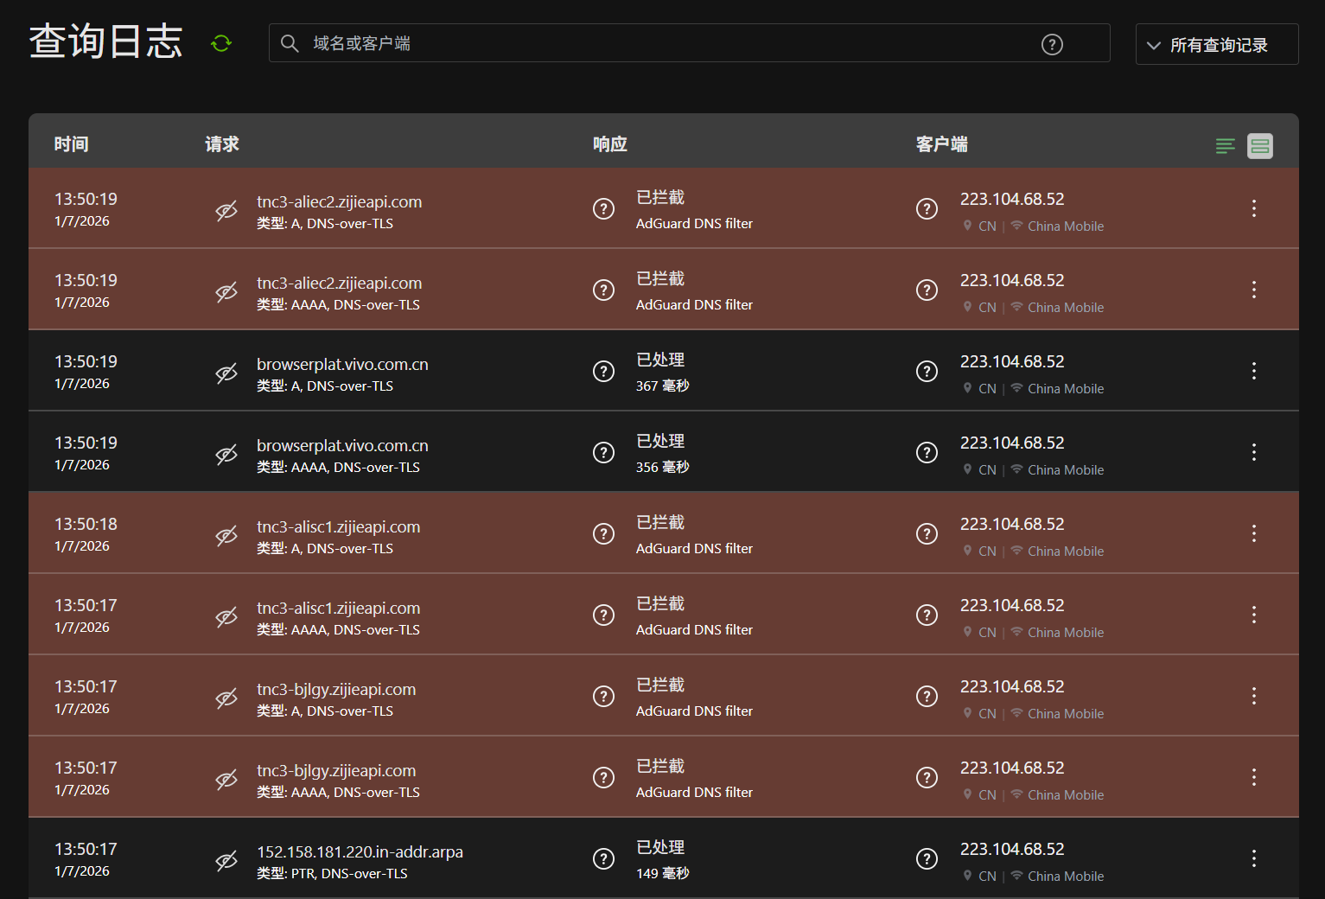The width and height of the screenshot is (1325, 899).
Task: Open response info for 152.158.181.220.in-addr.arpa
Action: click(x=603, y=859)
